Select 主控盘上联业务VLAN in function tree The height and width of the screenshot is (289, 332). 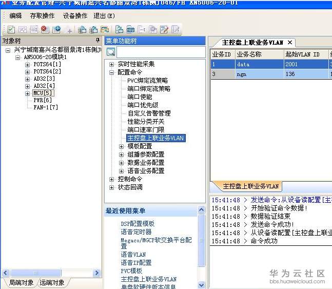coord(156,138)
